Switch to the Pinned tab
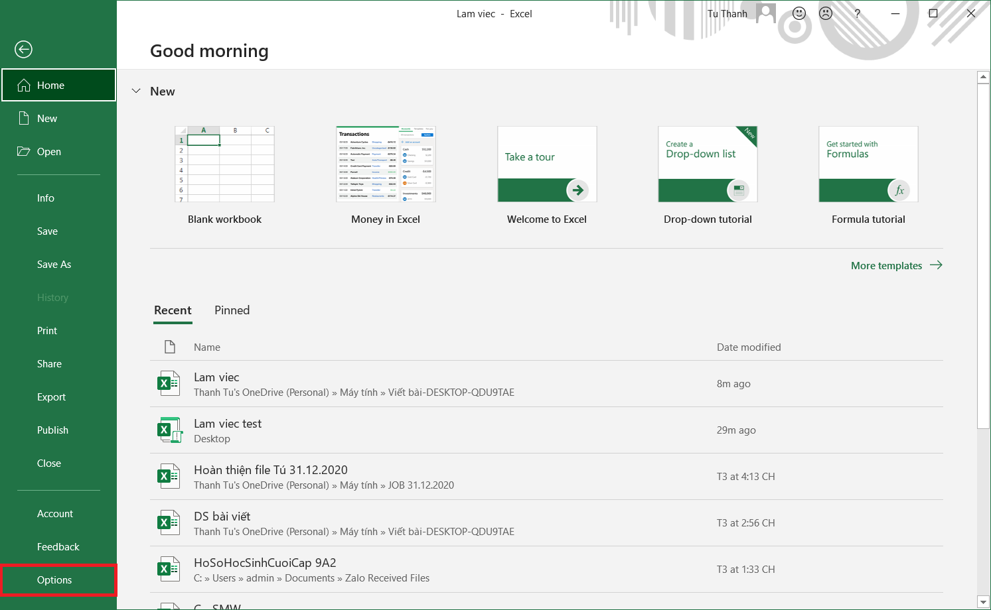The width and height of the screenshot is (991, 610). (232, 310)
